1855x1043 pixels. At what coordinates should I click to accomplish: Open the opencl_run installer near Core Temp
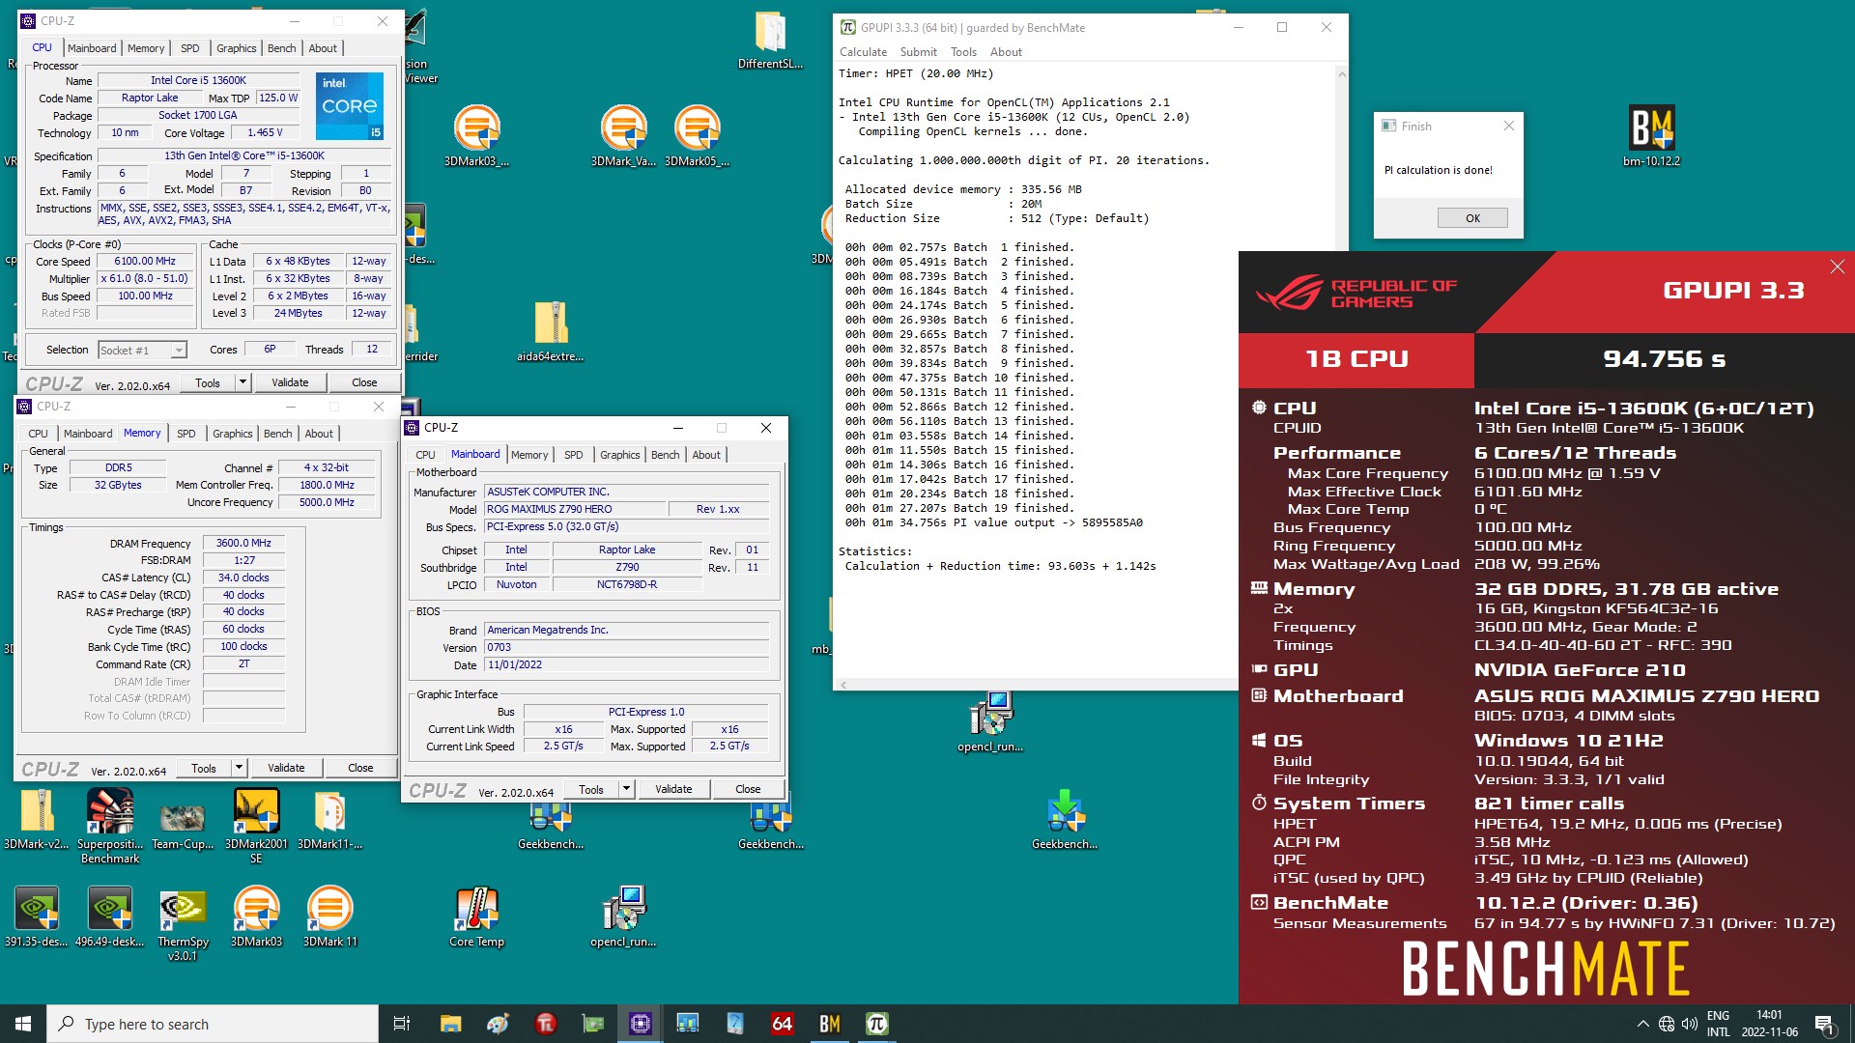tap(623, 916)
